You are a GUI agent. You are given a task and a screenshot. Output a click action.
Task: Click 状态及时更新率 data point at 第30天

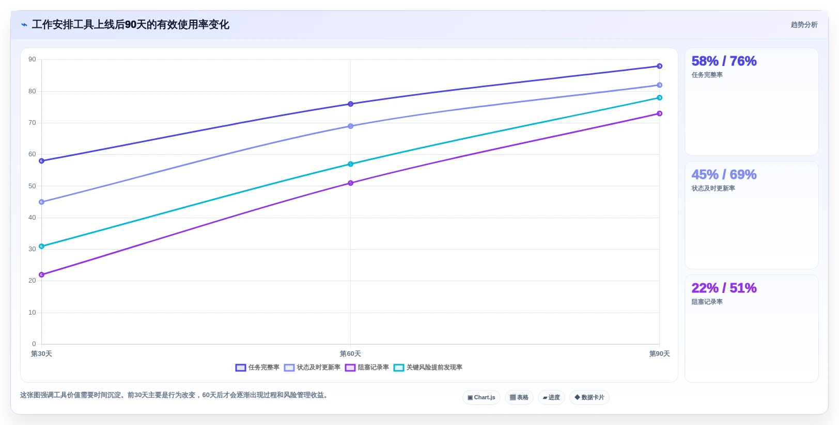pos(42,202)
